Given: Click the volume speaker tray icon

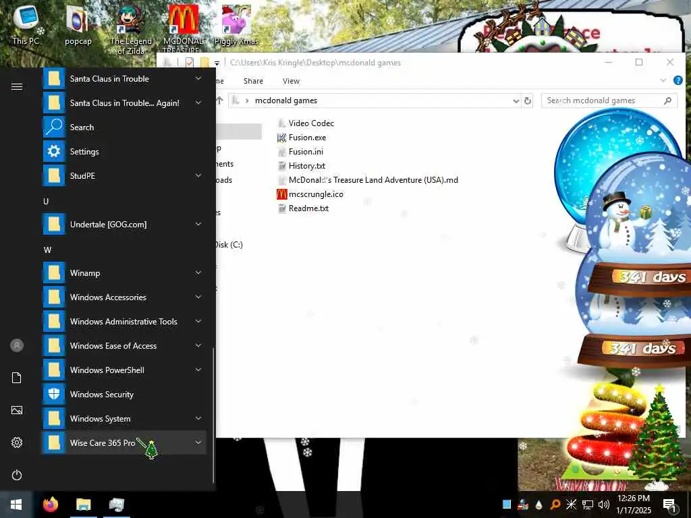Looking at the screenshot, I should click(604, 505).
